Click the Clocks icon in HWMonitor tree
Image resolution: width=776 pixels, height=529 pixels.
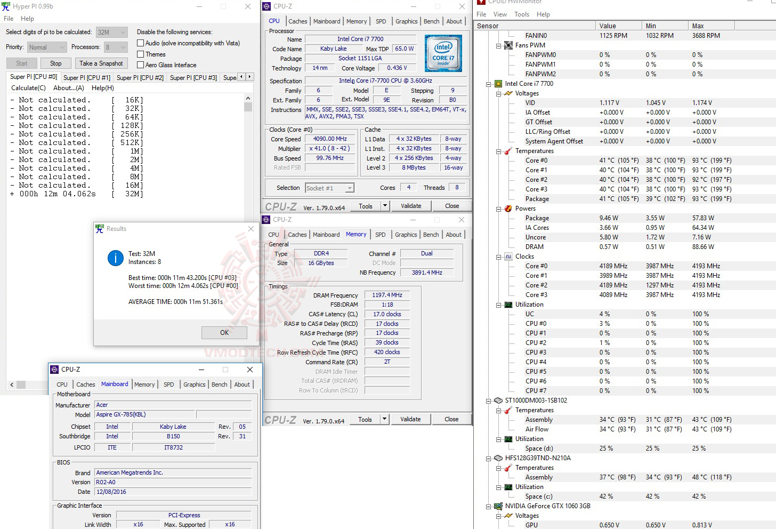508,257
